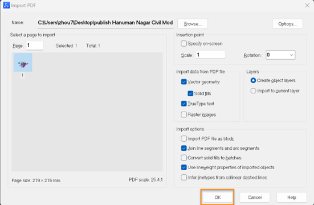Check Import PDF file as block
This screenshot has width=314, height=205.
pos(183,138)
